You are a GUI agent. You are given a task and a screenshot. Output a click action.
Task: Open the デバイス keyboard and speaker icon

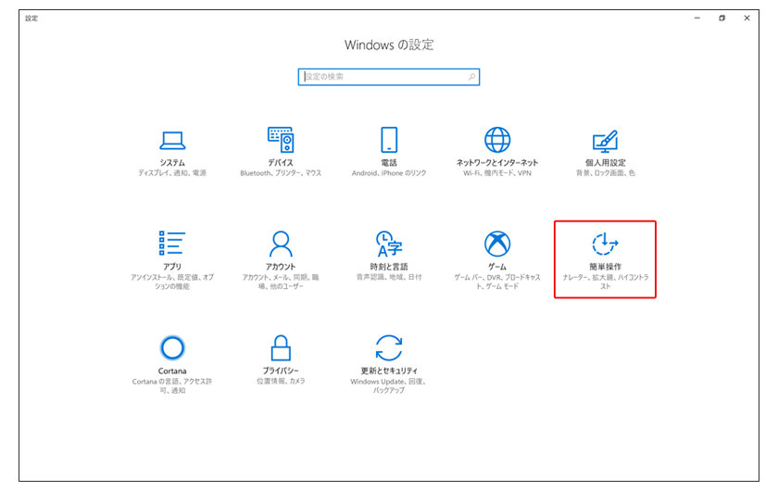[x=281, y=140]
